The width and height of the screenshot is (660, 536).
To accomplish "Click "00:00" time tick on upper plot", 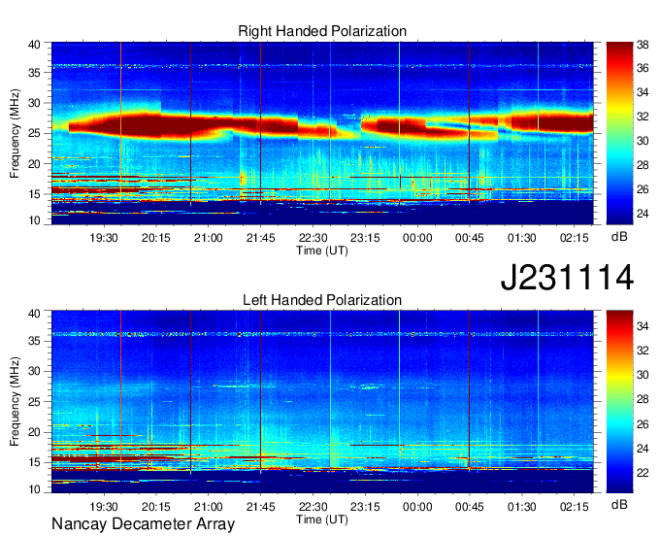I will (x=417, y=238).
